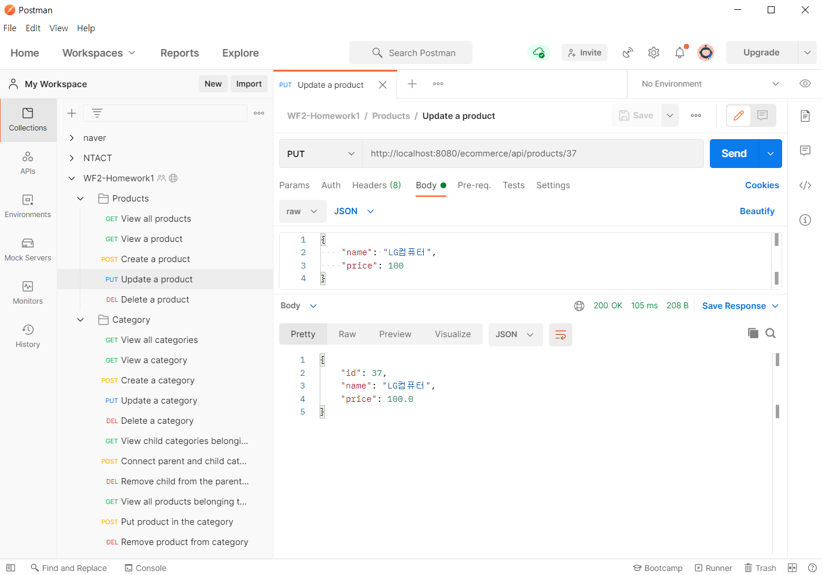822x575 pixels.
Task: Click the Beautify link
Action: coord(757,211)
